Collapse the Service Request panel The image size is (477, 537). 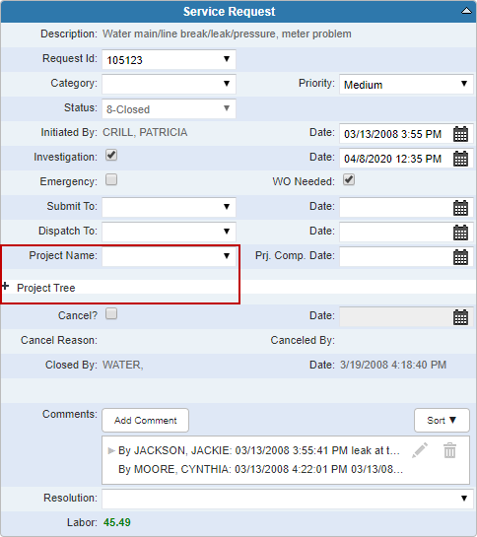466,11
